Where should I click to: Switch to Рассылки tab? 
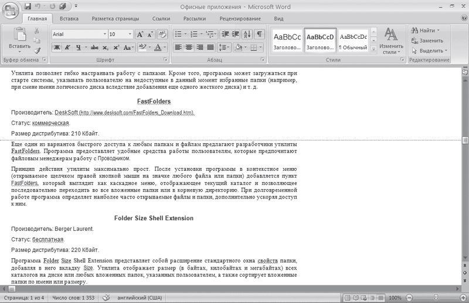click(195, 19)
